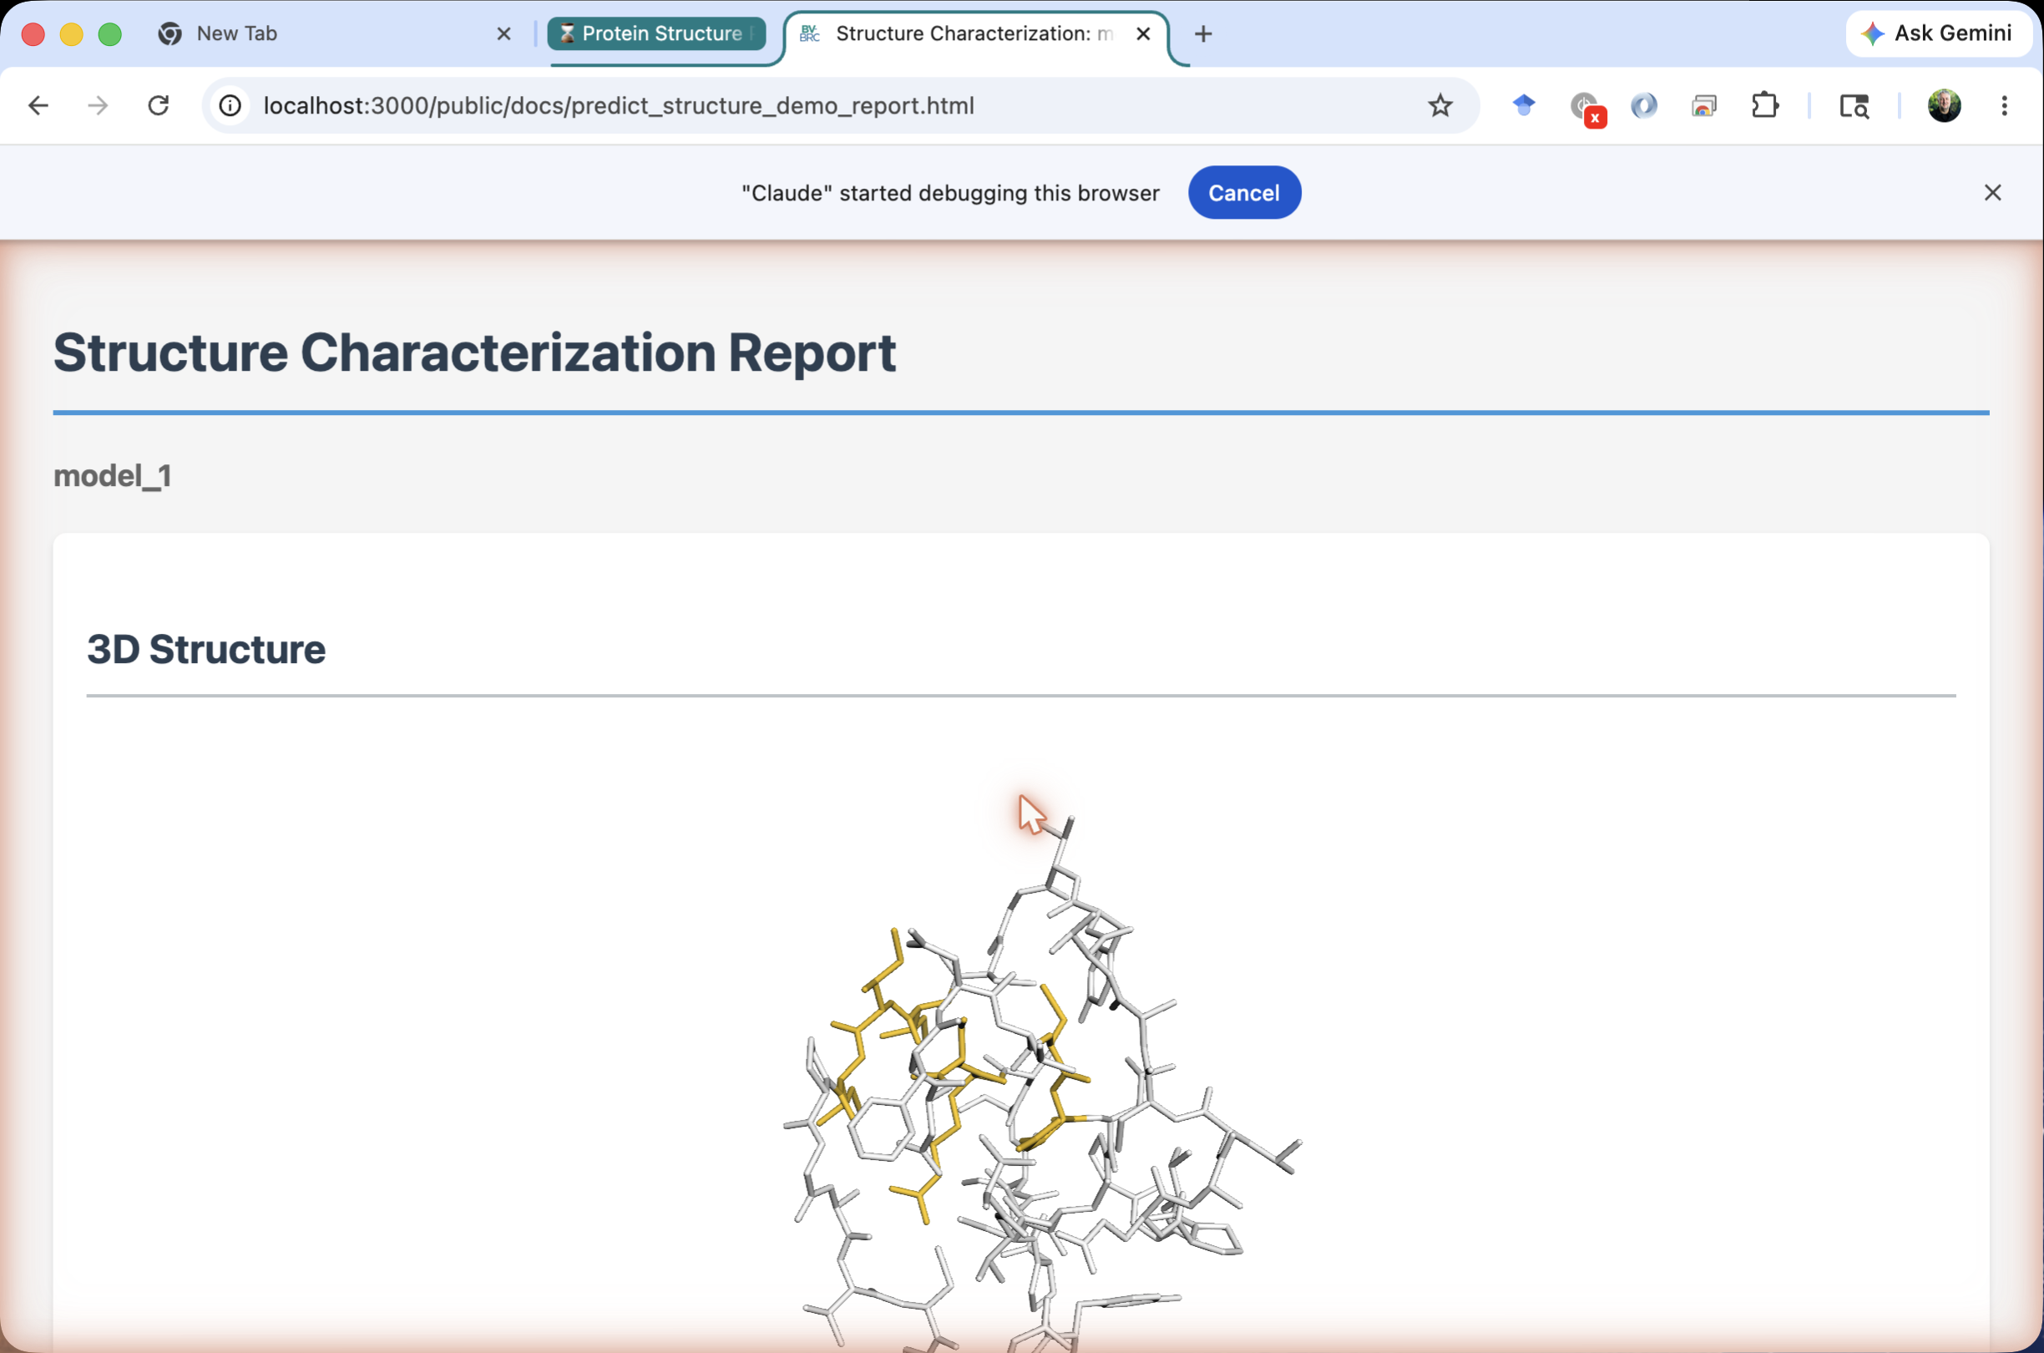Screen dimensions: 2044x1353
Task: Click the model_1 label
Action: click(x=112, y=475)
